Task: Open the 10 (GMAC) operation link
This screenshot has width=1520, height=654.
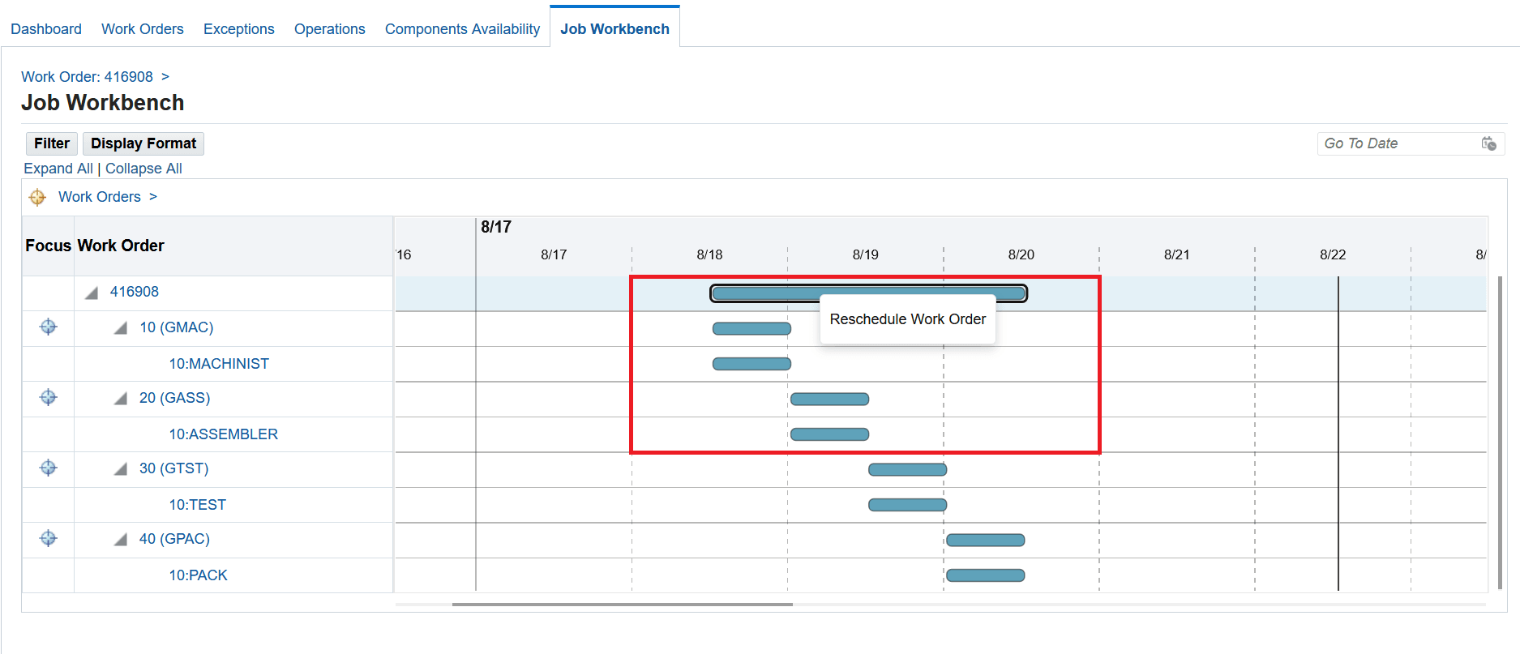Action: pos(177,327)
